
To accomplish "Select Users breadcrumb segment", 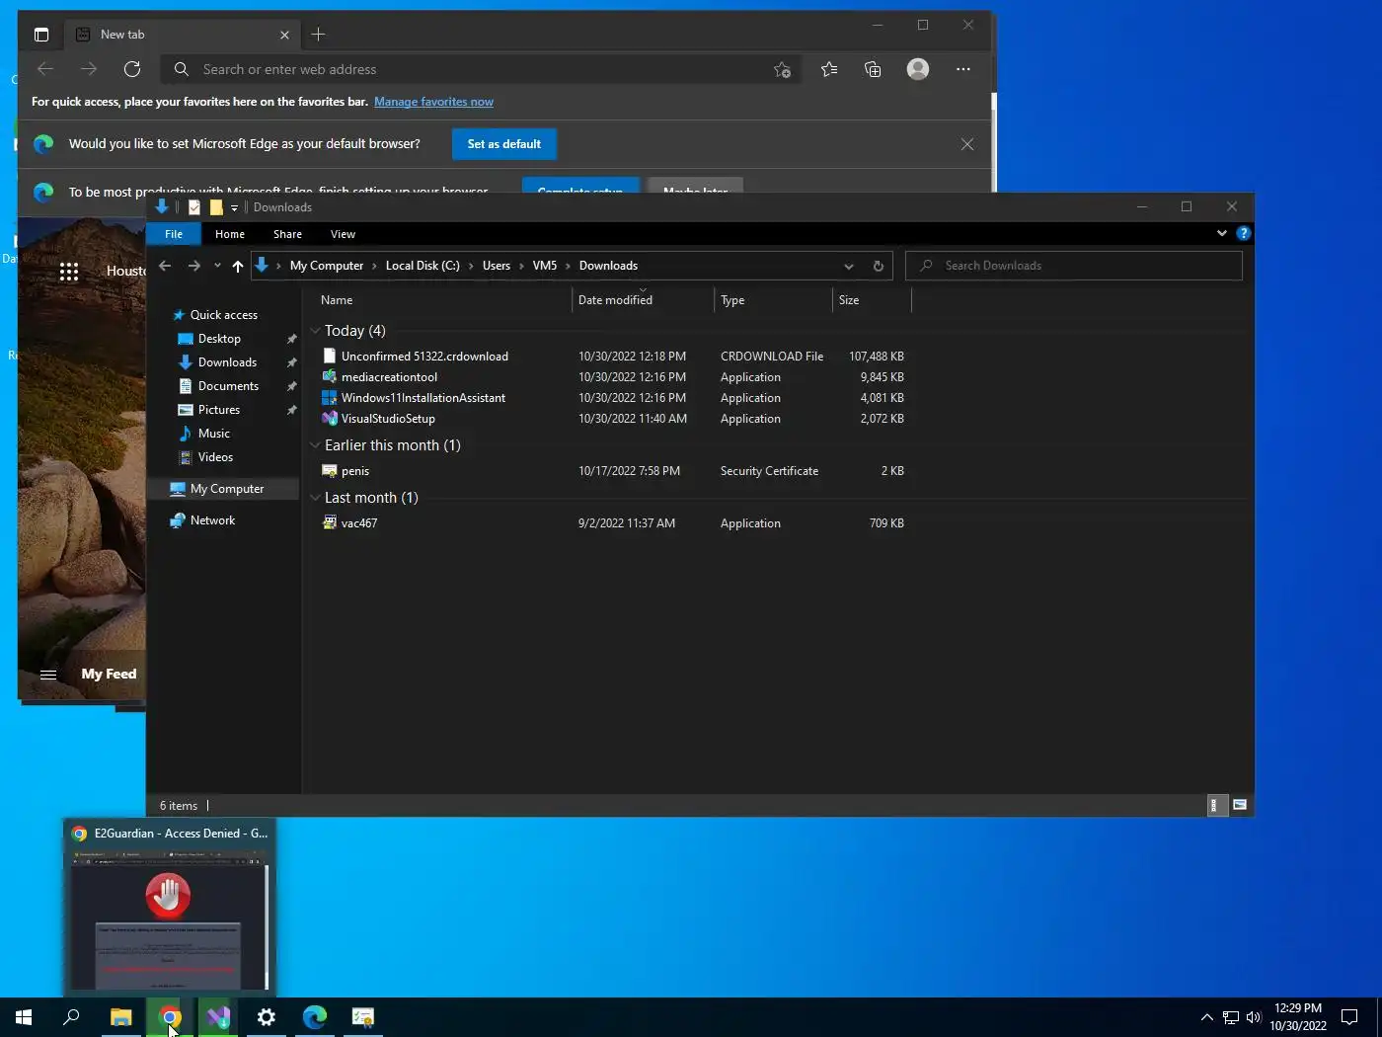I will pos(497,266).
